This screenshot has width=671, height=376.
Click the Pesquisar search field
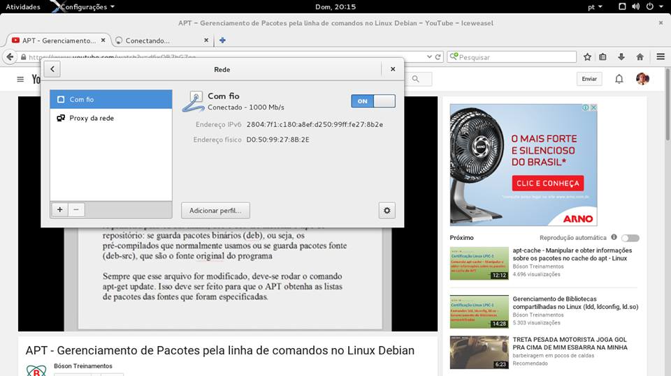click(x=512, y=57)
